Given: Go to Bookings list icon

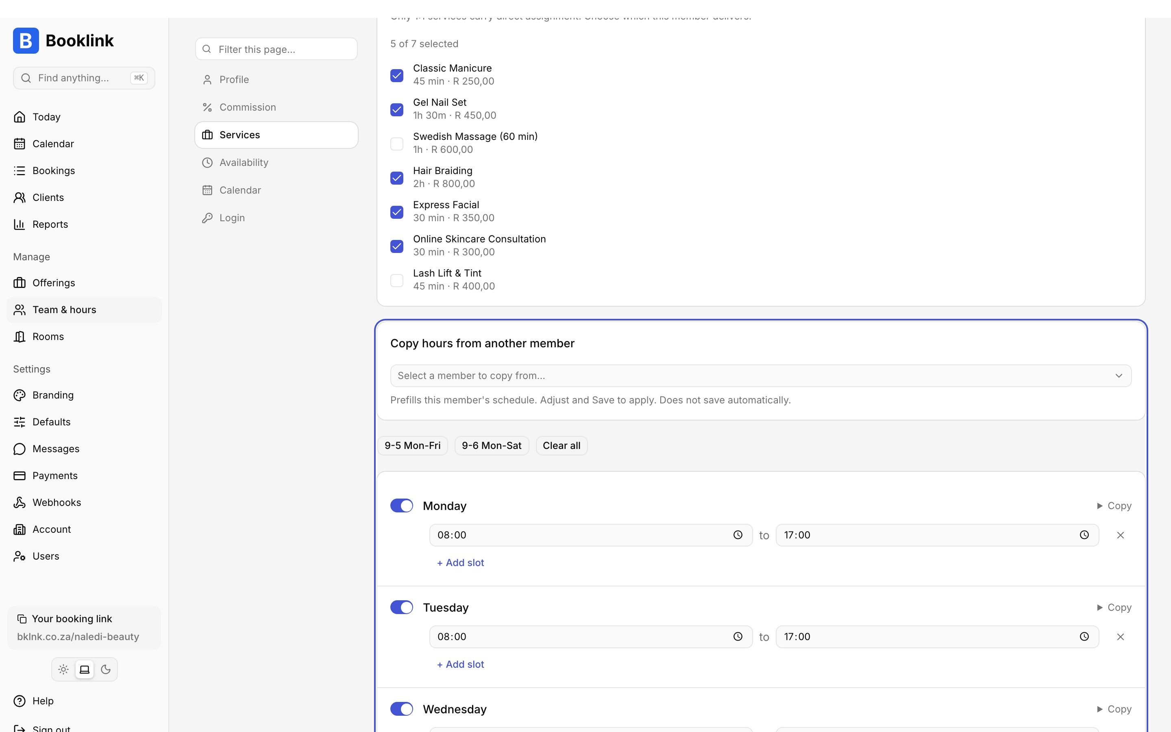Looking at the screenshot, I should coord(20,170).
